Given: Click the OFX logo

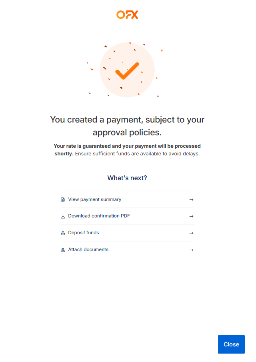Looking at the screenshot, I should (x=127, y=15).
